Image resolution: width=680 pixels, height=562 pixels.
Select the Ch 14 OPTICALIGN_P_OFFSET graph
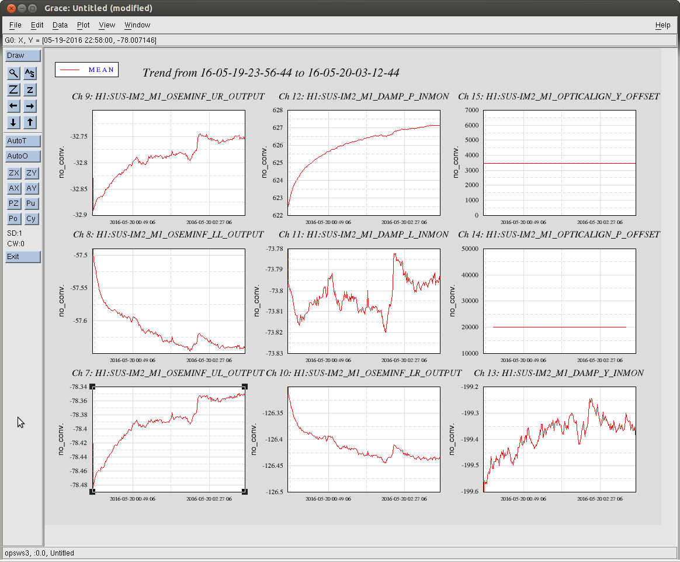tap(560, 301)
